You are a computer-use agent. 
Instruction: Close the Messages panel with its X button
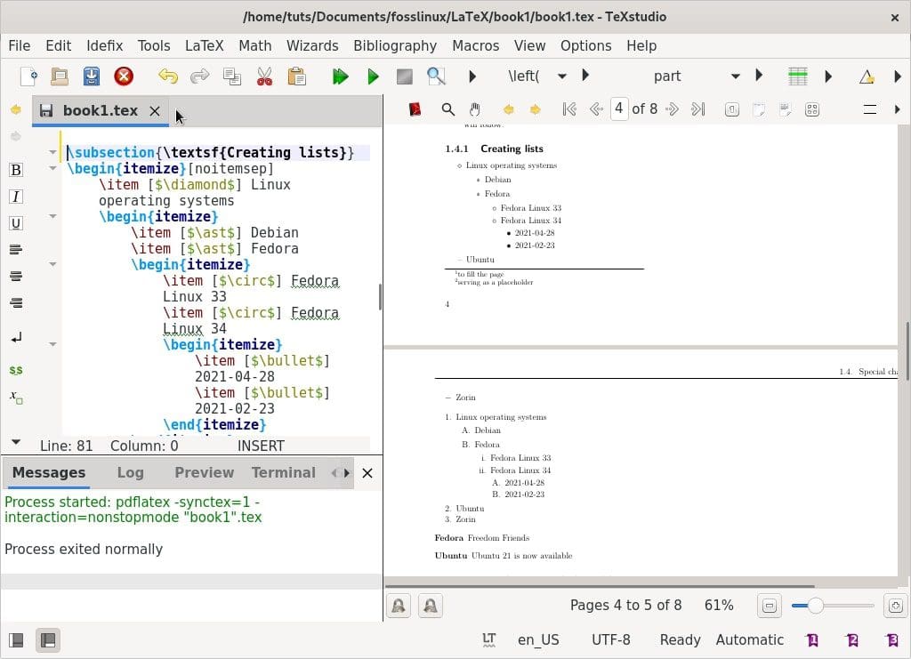[x=367, y=472]
